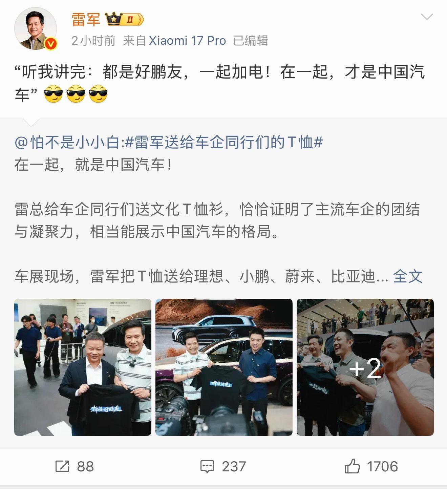Expand full text via 全文
This screenshot has height=489, width=447.
(408, 276)
